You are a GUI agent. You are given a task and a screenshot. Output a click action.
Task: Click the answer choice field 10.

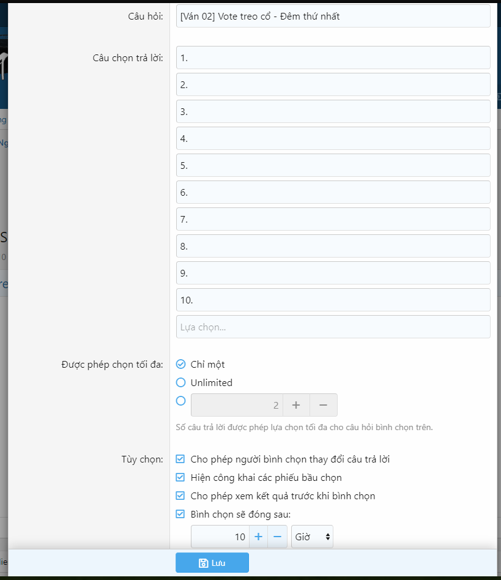point(333,300)
